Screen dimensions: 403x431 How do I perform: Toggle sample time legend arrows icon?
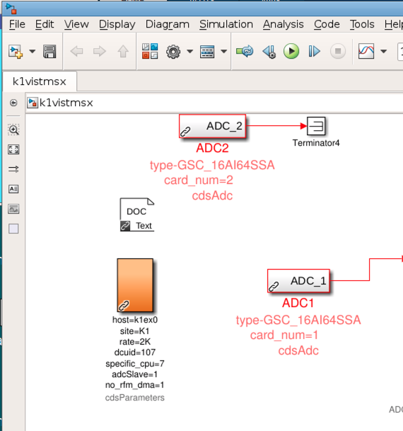coord(13,169)
